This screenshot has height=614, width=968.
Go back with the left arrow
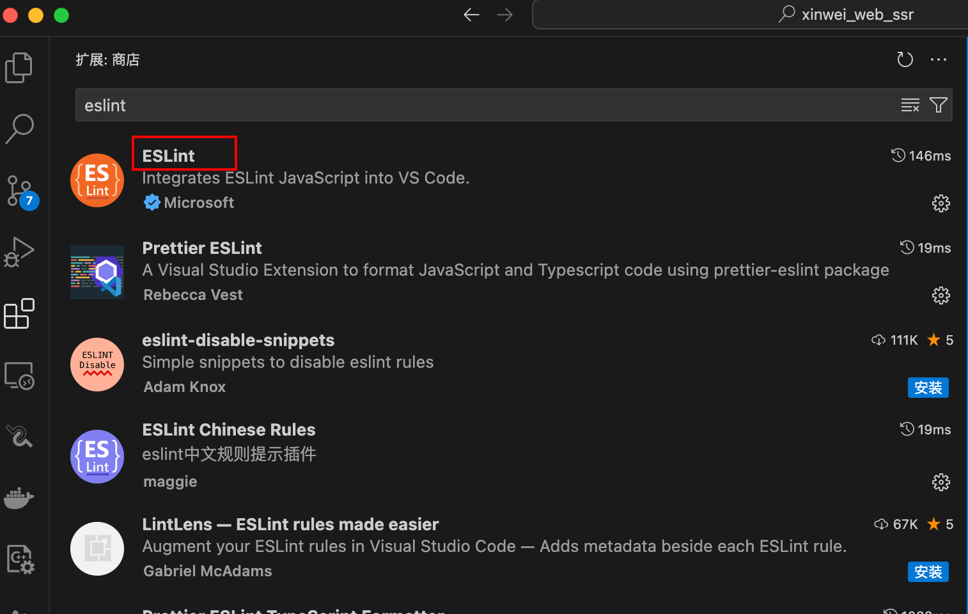pos(471,15)
